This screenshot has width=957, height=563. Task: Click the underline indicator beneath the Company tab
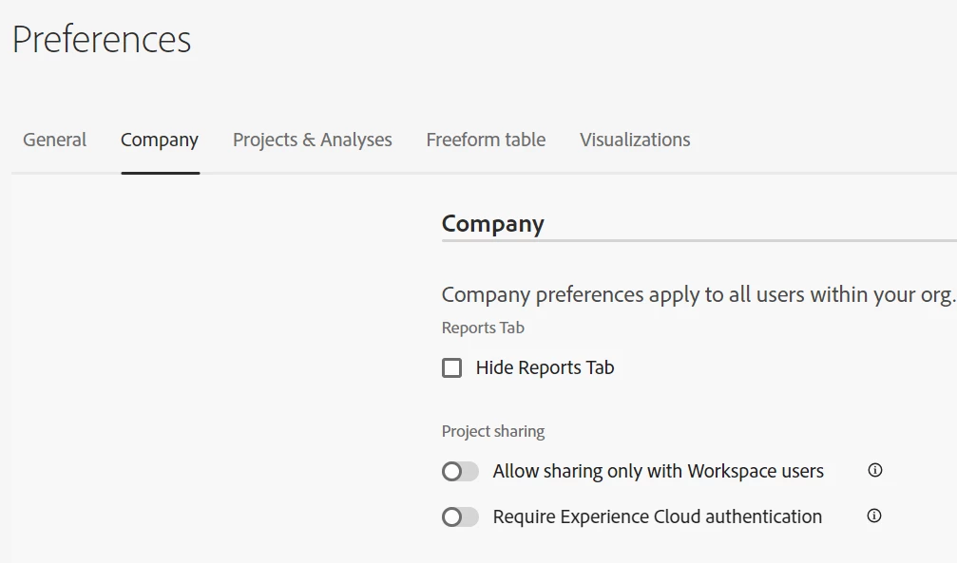(x=160, y=173)
